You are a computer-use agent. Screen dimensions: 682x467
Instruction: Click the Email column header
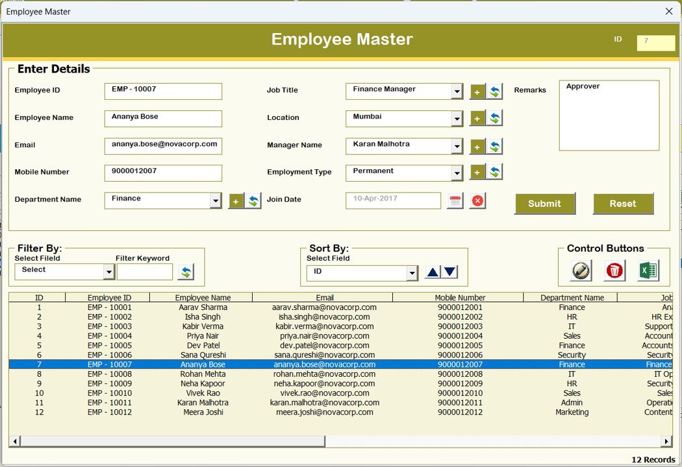(324, 297)
